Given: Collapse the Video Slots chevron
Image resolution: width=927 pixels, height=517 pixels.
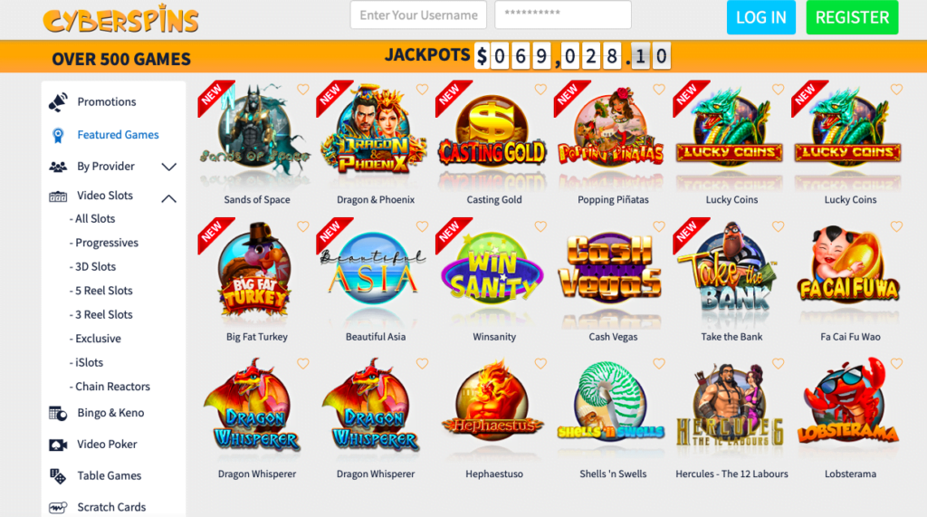Looking at the screenshot, I should (x=169, y=199).
